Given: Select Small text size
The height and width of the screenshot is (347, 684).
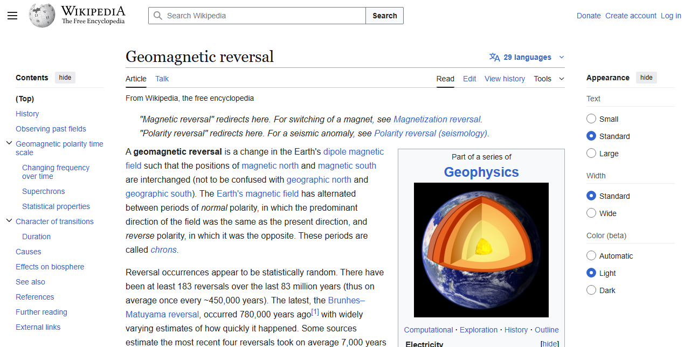Looking at the screenshot, I should pos(591,119).
